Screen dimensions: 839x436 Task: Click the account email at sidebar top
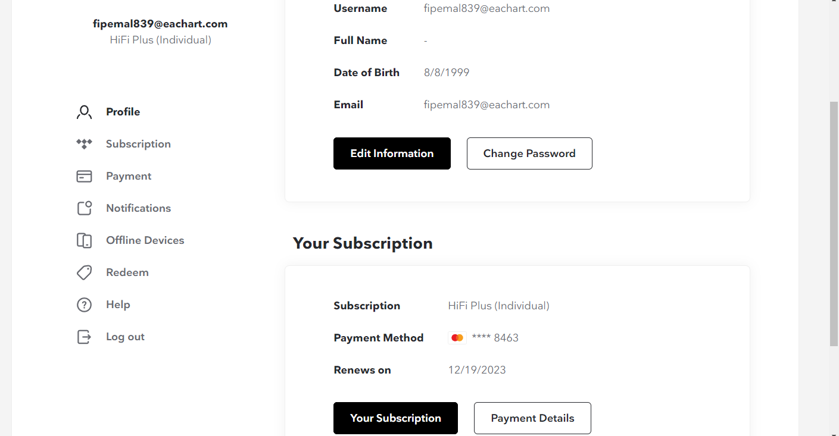click(x=160, y=24)
